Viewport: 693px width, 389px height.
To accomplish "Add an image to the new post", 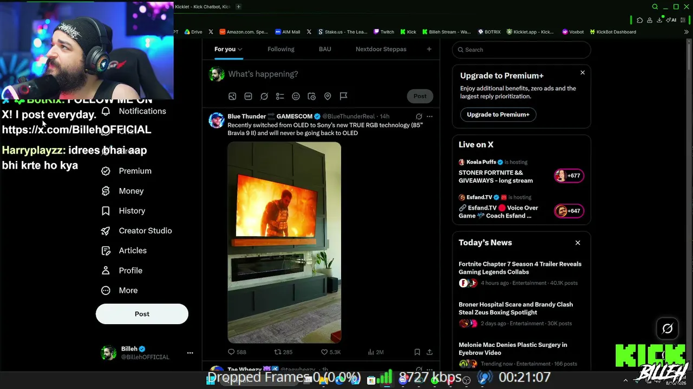I will [x=232, y=96].
